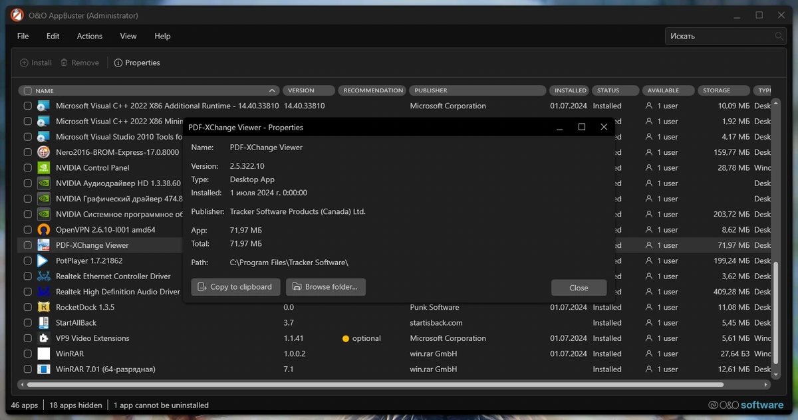Open the Actions menu

point(89,36)
